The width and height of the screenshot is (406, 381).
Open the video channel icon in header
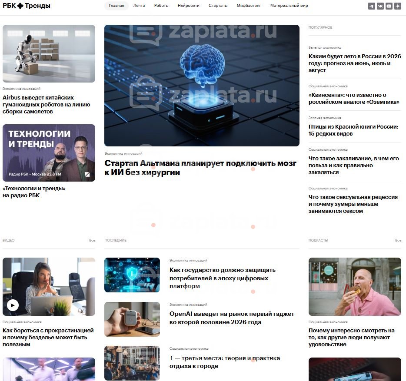tap(389, 6)
